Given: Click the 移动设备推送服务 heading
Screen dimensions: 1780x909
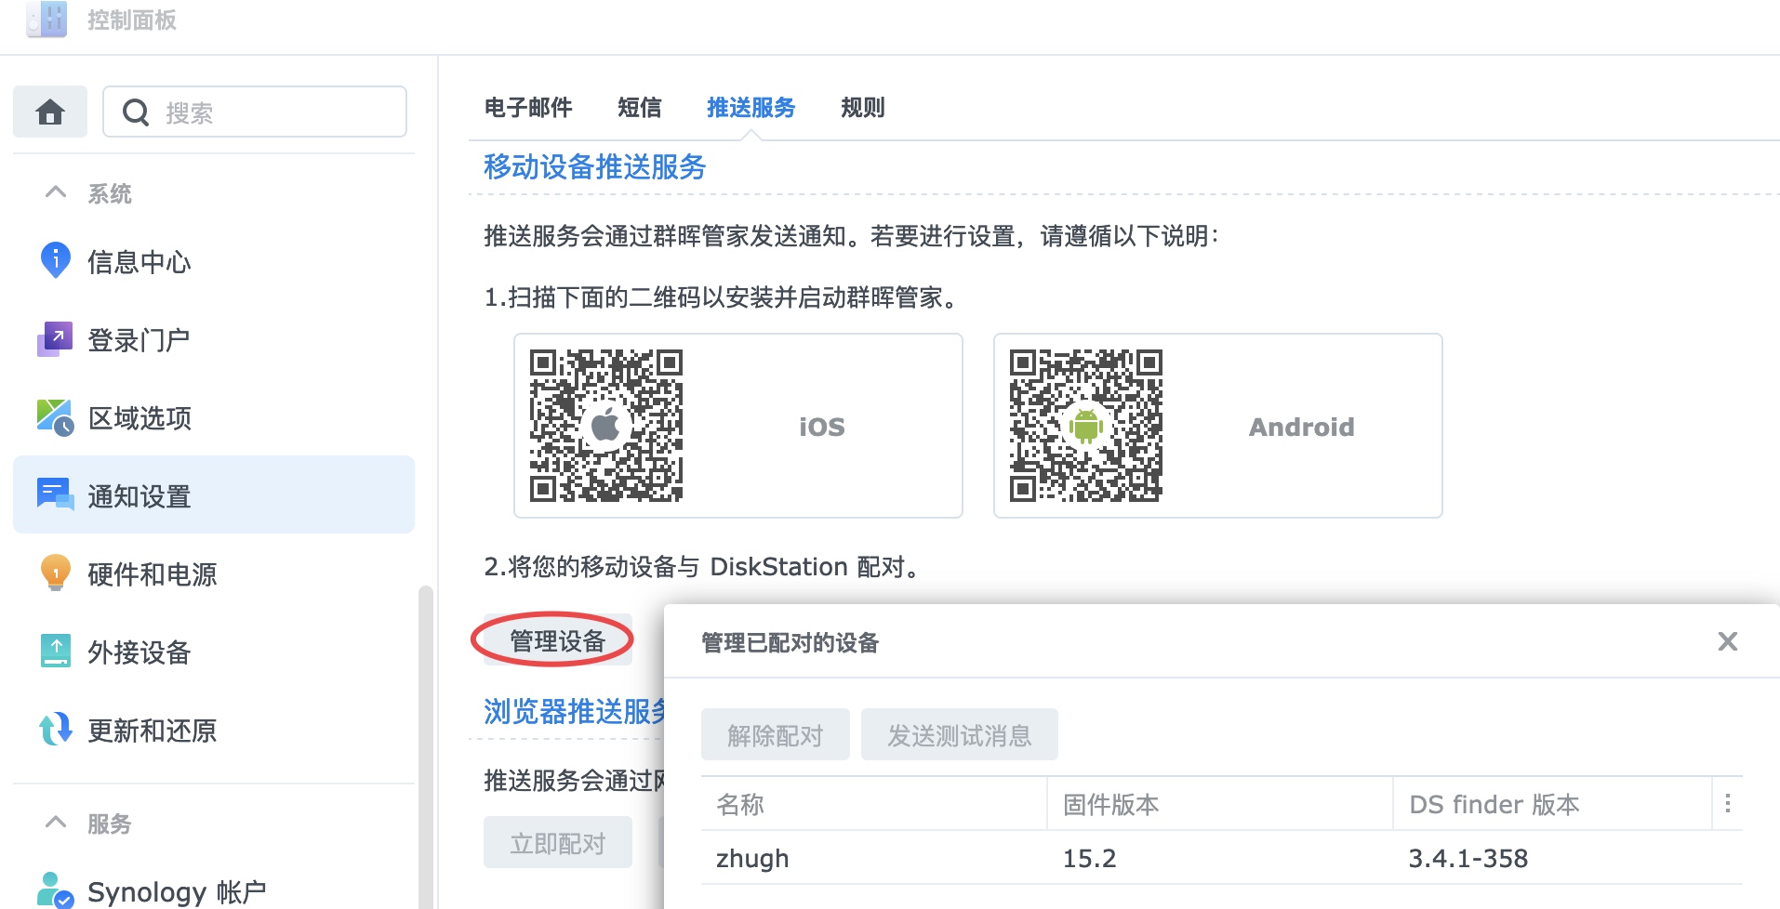Looking at the screenshot, I should 595,167.
